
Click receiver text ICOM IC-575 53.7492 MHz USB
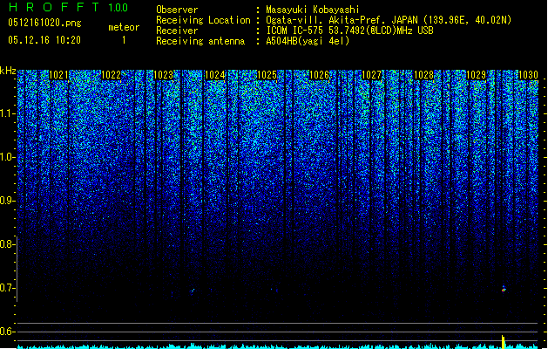(350, 31)
